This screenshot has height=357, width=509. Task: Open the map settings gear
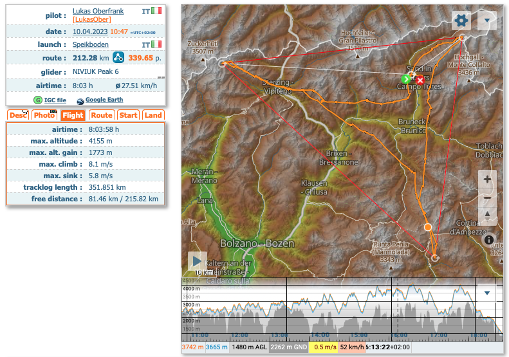pos(461,21)
